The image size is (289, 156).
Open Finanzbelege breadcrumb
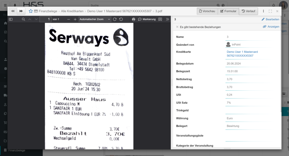tap(48, 11)
